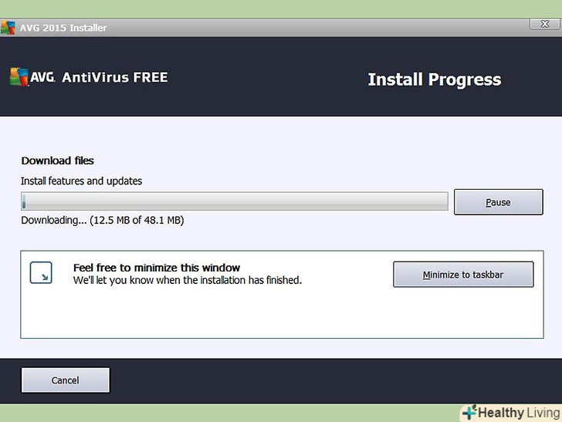Click the Minimize to taskbar button

click(x=463, y=275)
